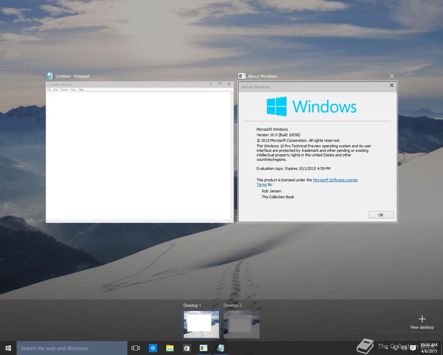This screenshot has width=443, height=355.
Task: Click the 'Microsoft Windows' text line
Action: 272,129
